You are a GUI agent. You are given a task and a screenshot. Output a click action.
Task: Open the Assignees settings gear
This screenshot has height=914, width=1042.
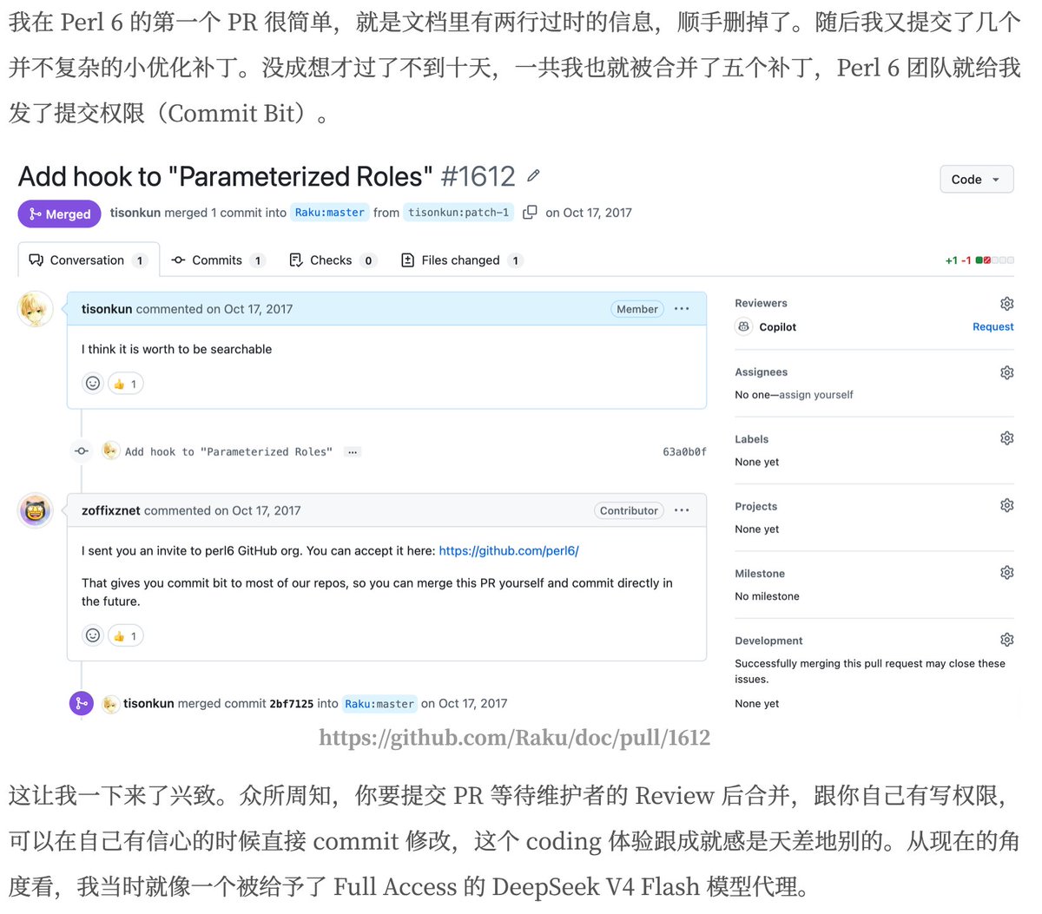tap(1006, 372)
